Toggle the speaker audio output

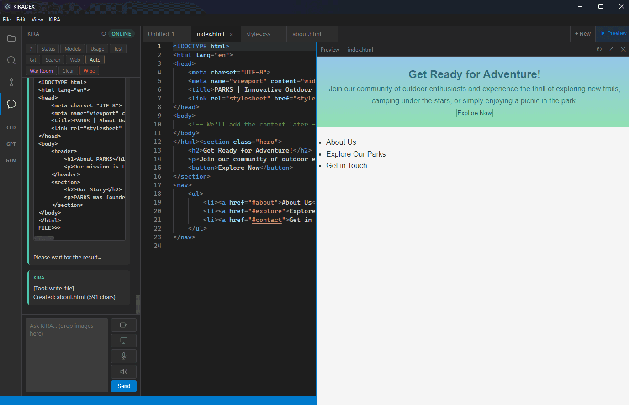click(123, 371)
